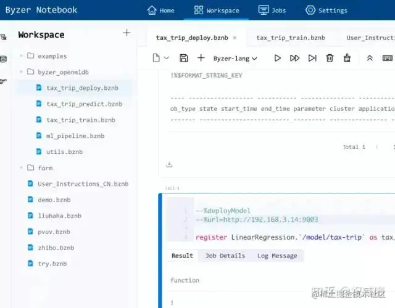Switch to the tax_trip_deploy.bznb tab
This screenshot has width=395, height=308.
[x=192, y=38]
